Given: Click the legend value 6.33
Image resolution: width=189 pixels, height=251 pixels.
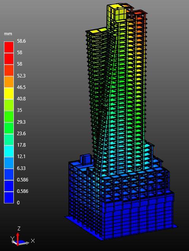Looking at the screenshot, I should pyautogui.click(x=21, y=168).
